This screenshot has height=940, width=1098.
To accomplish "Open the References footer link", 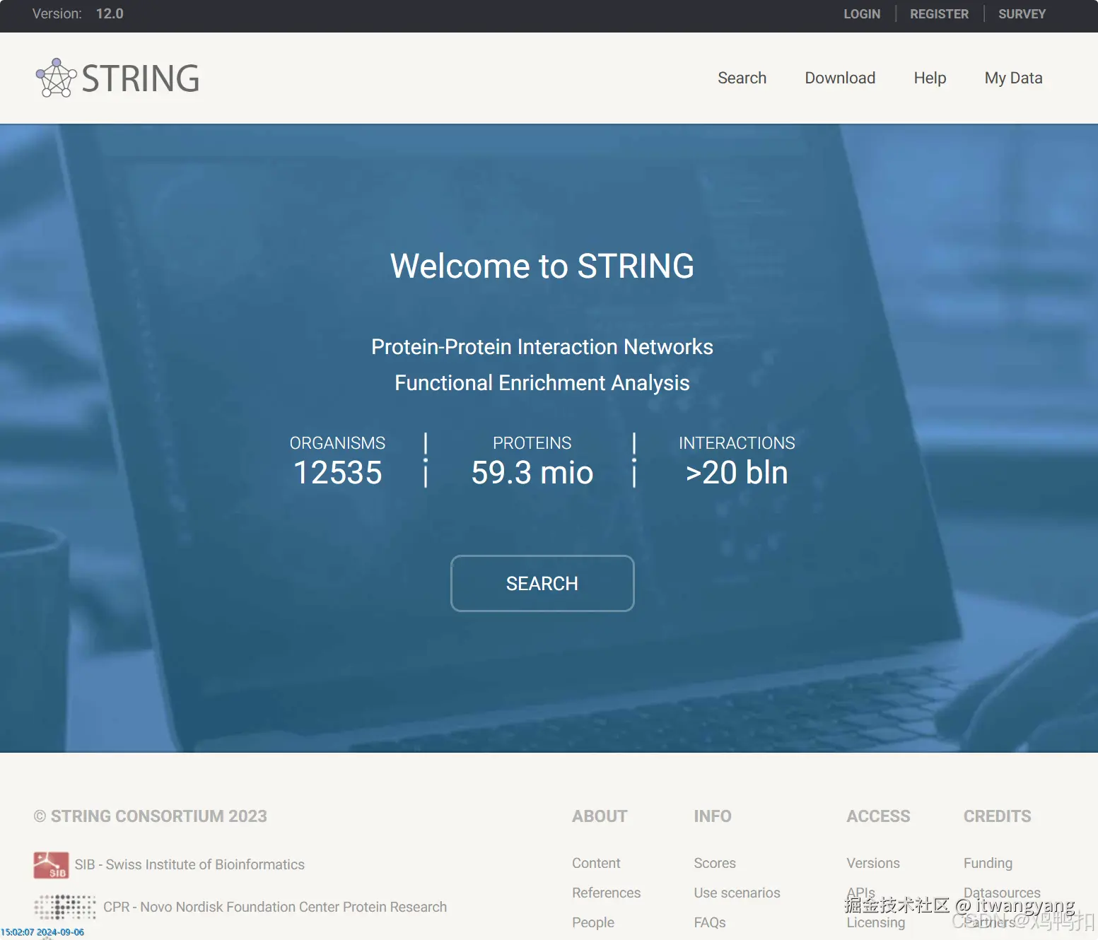I will [x=606, y=893].
